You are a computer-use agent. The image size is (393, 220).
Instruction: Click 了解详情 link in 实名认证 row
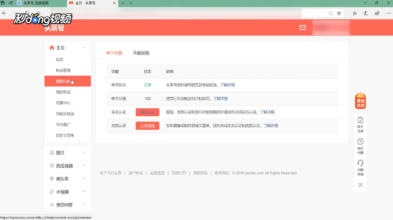(x=267, y=112)
